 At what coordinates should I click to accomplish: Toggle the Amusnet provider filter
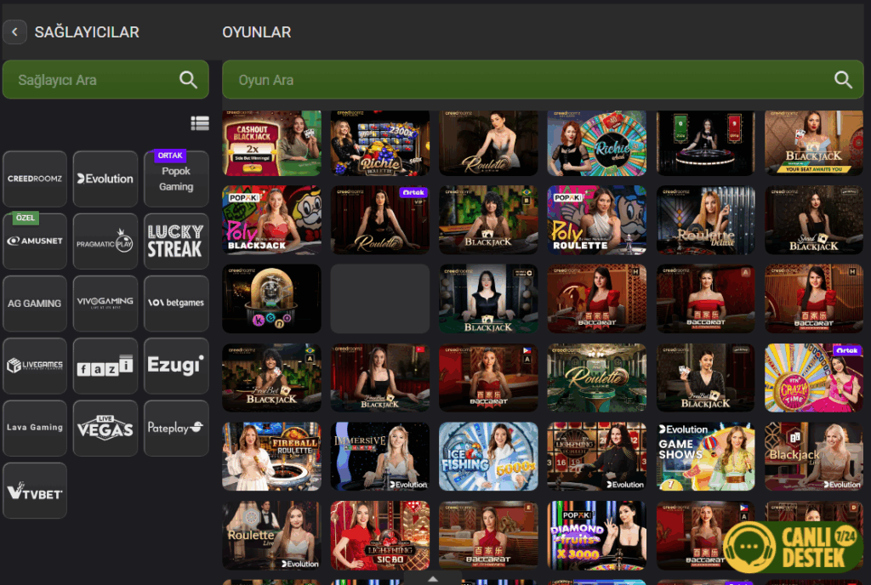pyautogui.click(x=34, y=241)
